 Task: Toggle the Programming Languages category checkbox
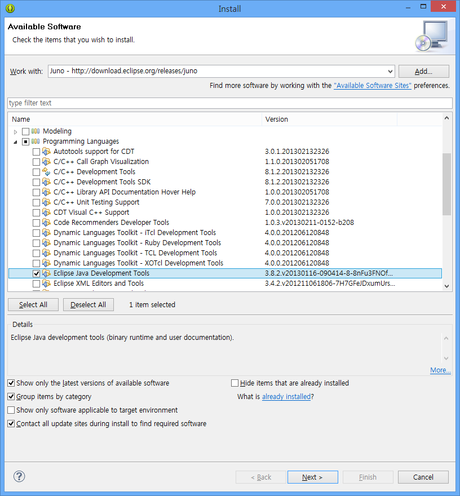coord(25,141)
